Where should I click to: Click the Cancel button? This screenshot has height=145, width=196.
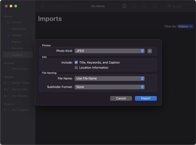pos(121,98)
